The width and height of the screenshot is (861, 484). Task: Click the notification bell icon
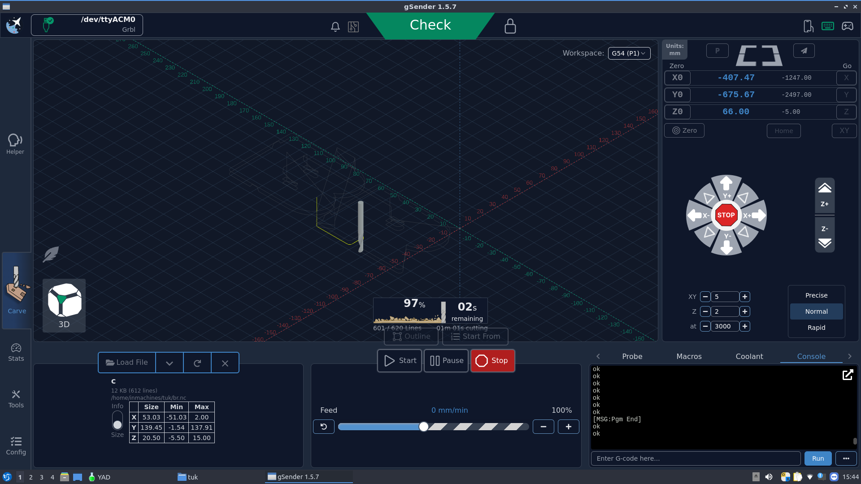[335, 27]
